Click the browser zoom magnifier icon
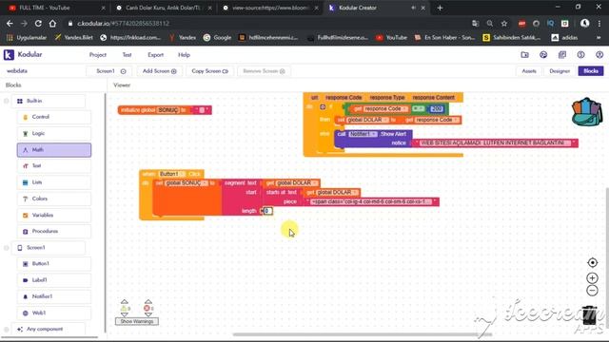This screenshot has width=609, height=342. (x=490, y=24)
